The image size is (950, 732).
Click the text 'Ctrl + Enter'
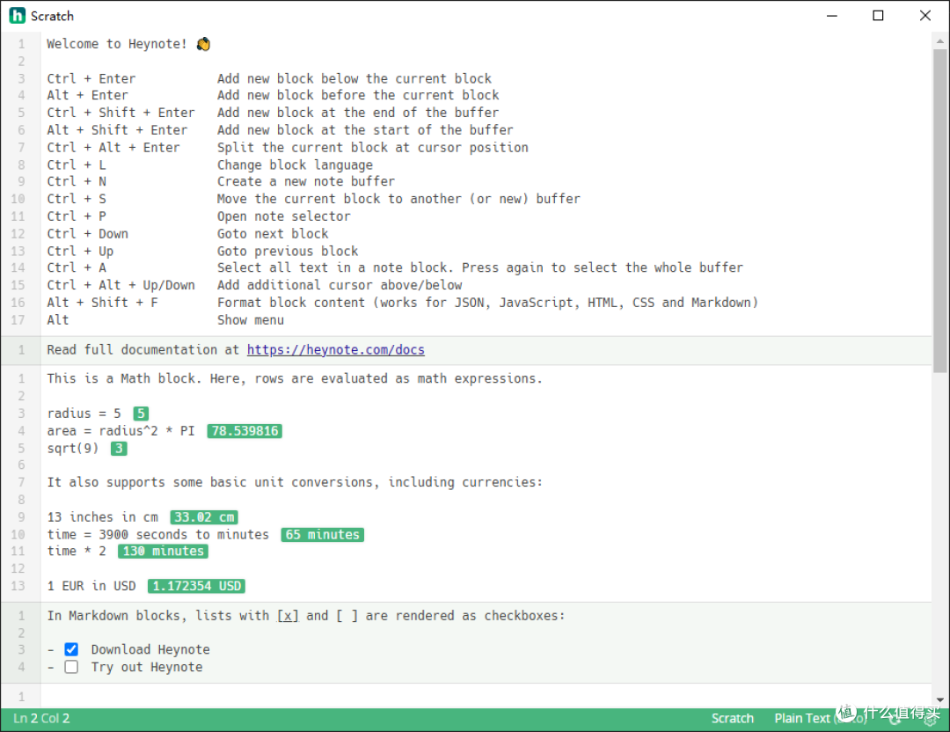(x=91, y=79)
